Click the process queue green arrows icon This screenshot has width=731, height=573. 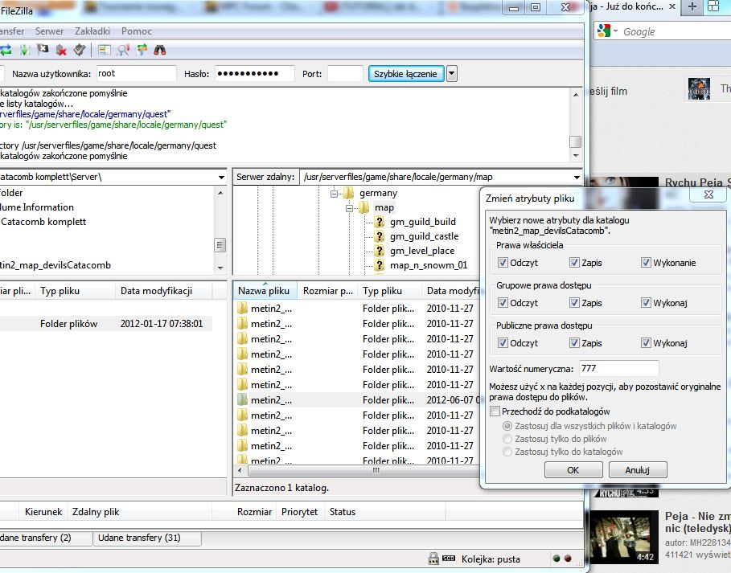(x=24, y=50)
